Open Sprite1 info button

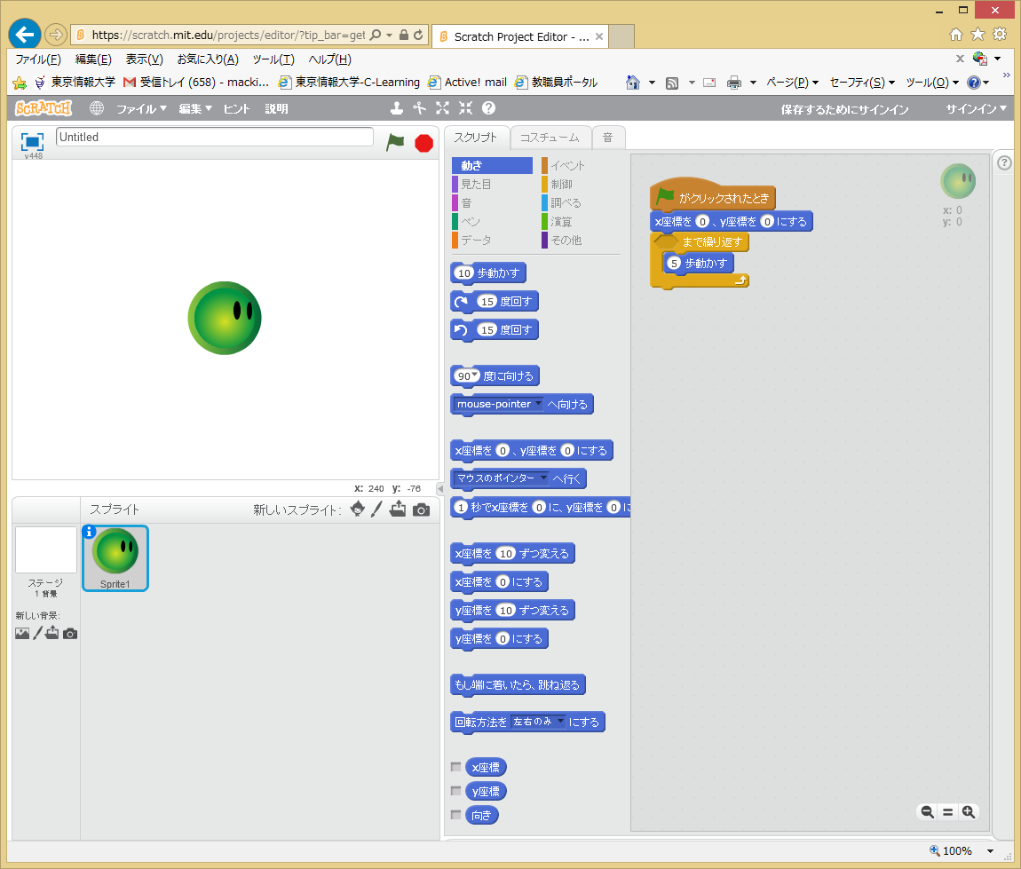90,532
